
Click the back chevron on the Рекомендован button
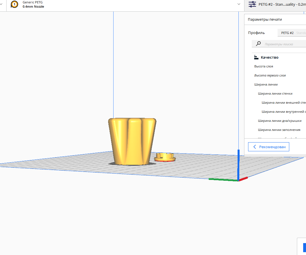point(255,147)
